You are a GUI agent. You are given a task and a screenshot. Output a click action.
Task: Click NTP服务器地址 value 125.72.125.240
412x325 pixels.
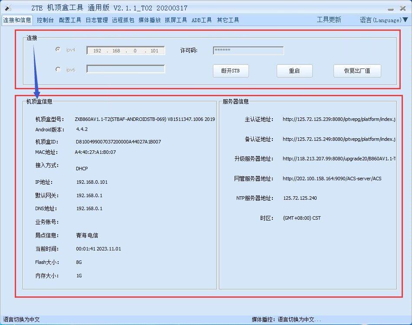tap(300, 198)
